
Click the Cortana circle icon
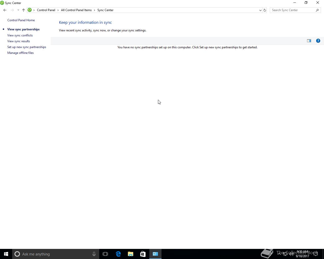click(17, 254)
